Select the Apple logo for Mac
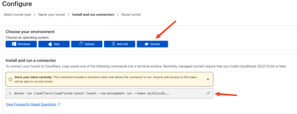 50,44
